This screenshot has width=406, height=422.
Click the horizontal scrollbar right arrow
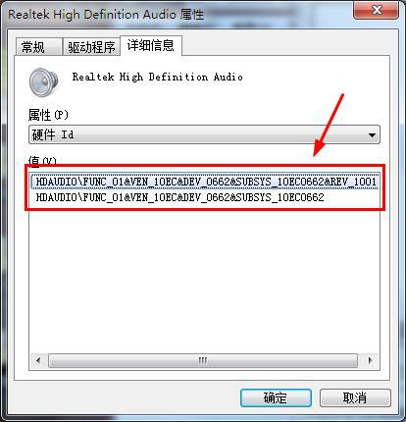click(370, 360)
